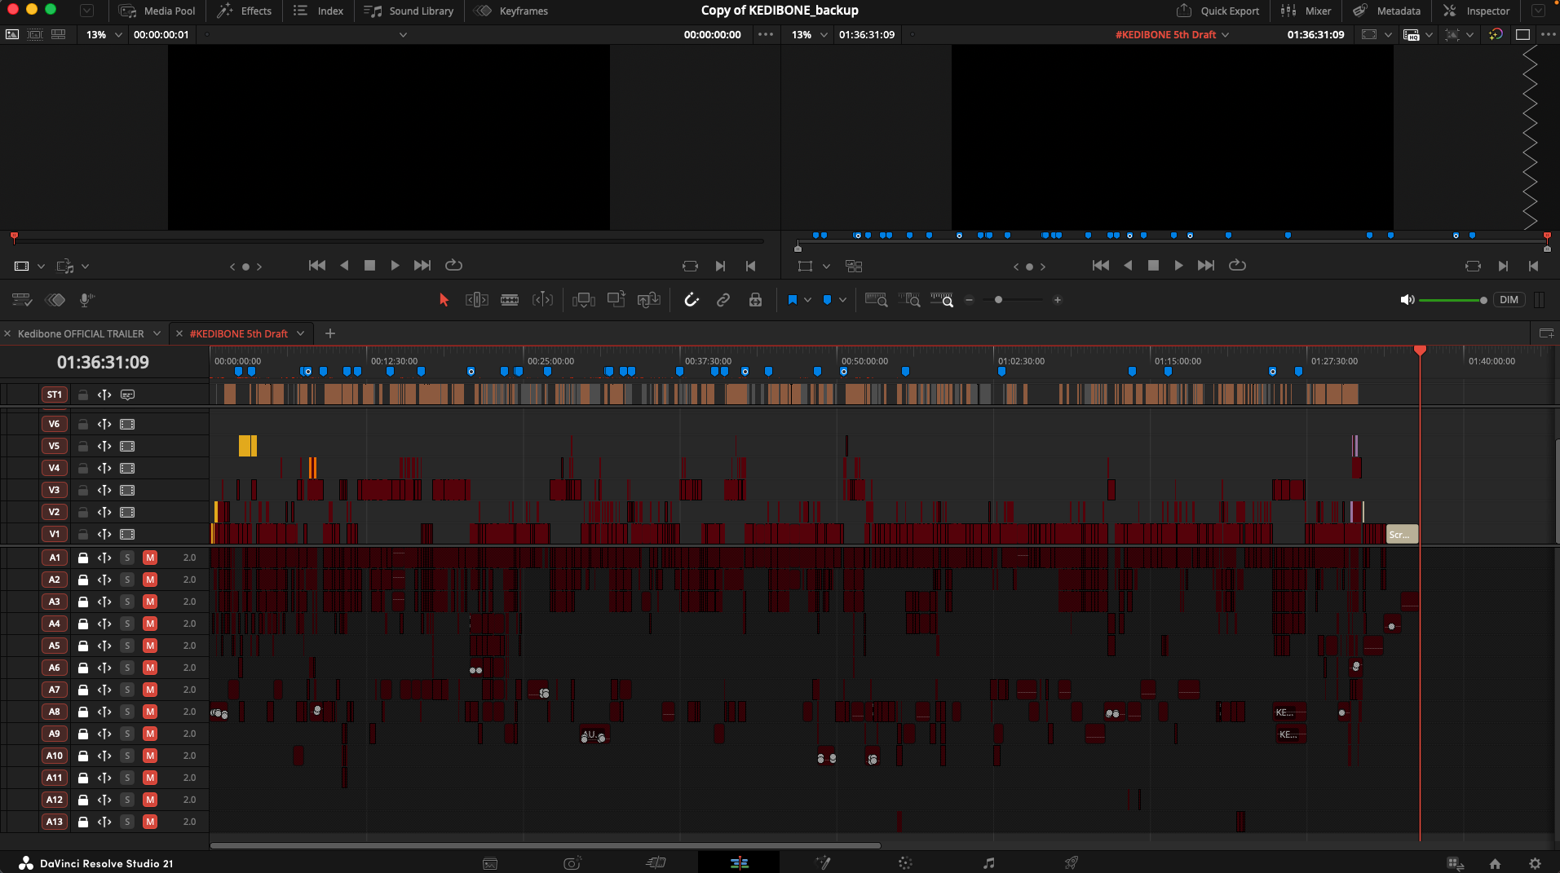
Task: Toggle the Linked Selection chain icon
Action: 723,300
